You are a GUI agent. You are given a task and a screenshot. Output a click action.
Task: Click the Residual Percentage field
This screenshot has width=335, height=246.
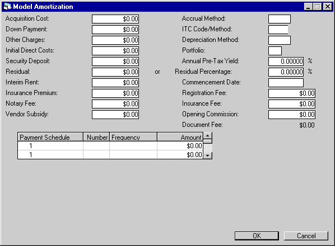[286, 72]
